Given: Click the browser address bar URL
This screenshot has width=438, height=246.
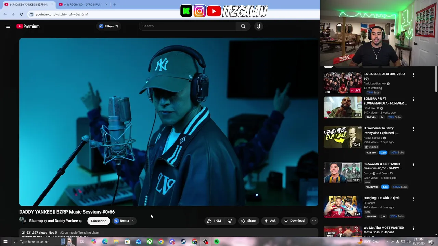Looking at the screenshot, I should click(x=62, y=14).
